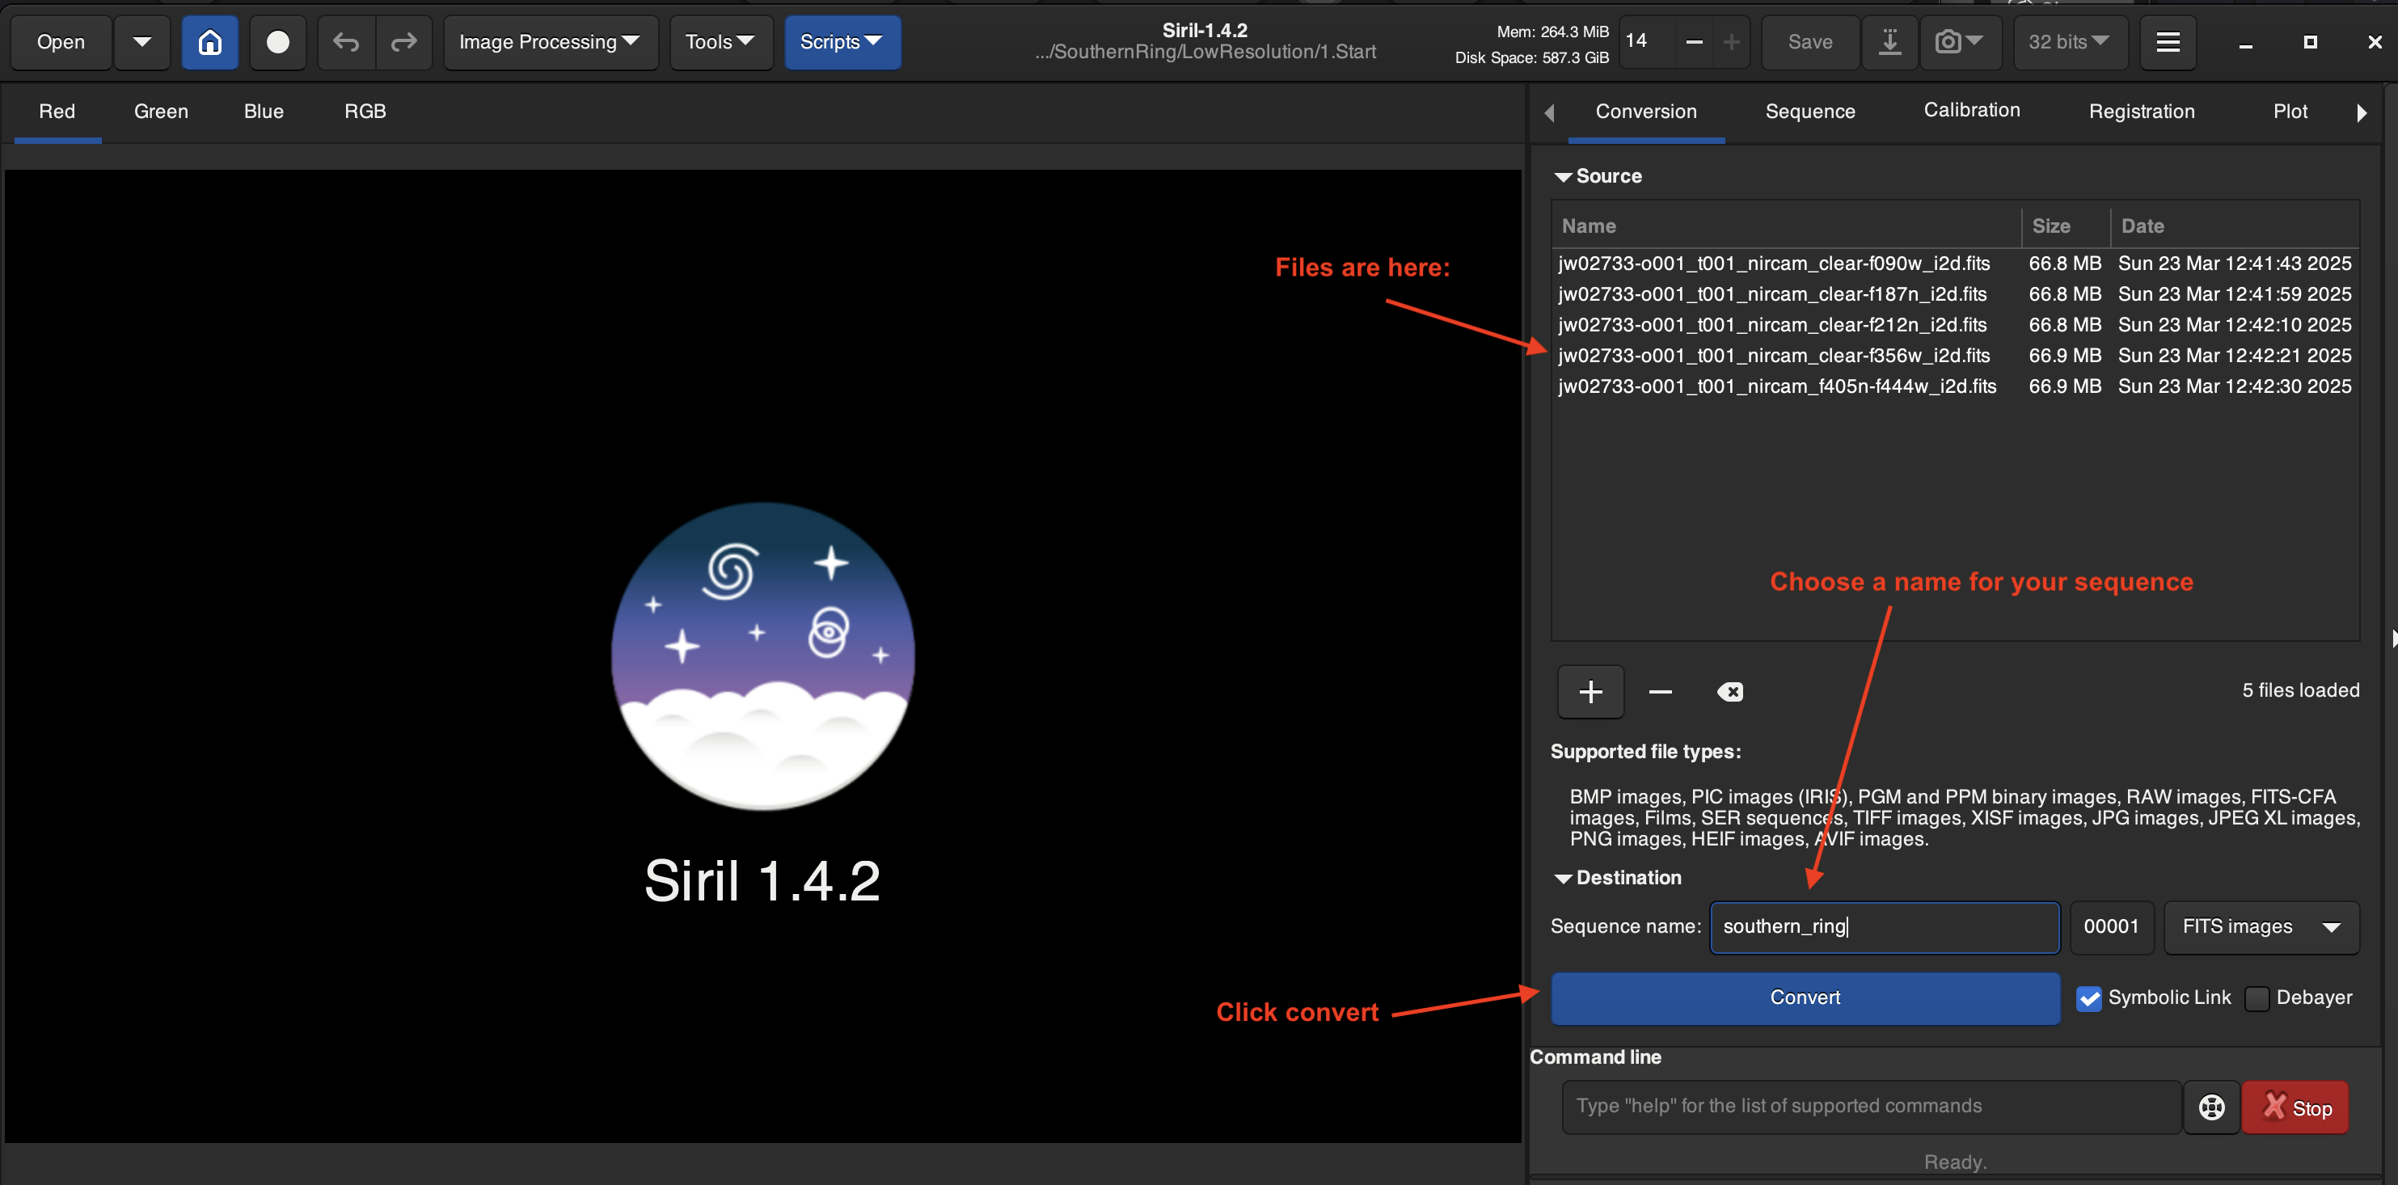2398x1185 pixels.
Task: Click the white circle livestack button
Action: click(277, 42)
